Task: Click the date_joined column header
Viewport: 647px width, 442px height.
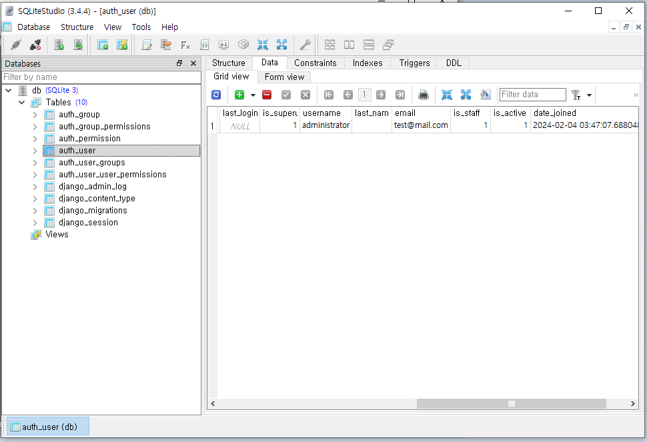Action: click(x=584, y=113)
